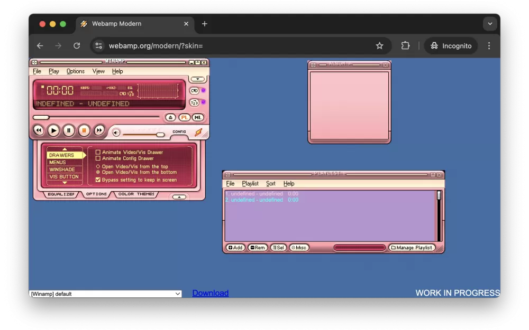Open Winamp Help menu

tap(117, 71)
